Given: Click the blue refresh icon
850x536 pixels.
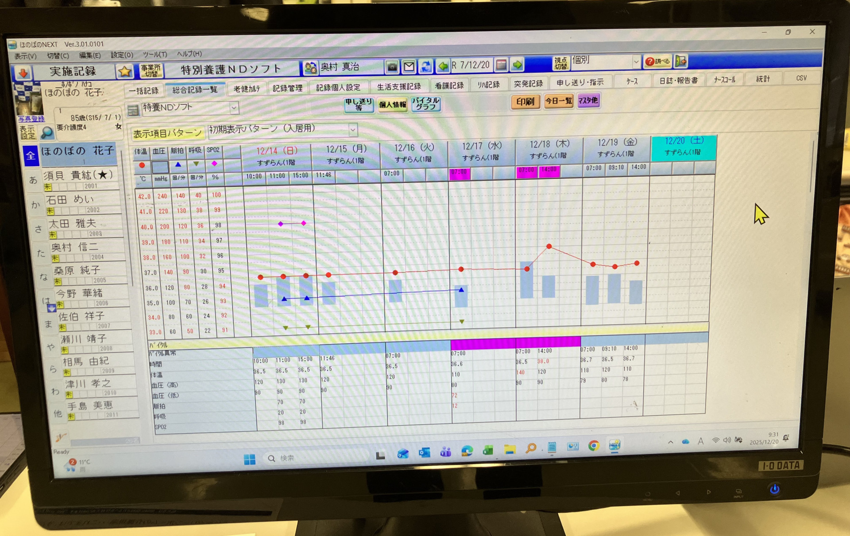Looking at the screenshot, I should (426, 66).
